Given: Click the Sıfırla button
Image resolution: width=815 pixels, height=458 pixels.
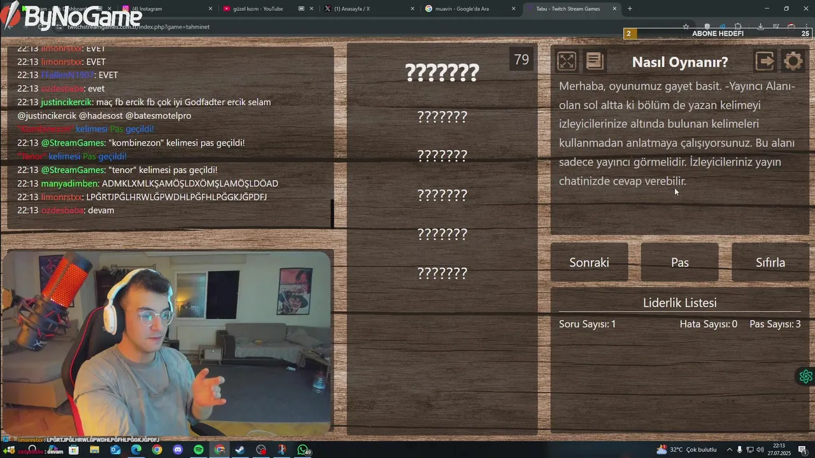Looking at the screenshot, I should [770, 262].
